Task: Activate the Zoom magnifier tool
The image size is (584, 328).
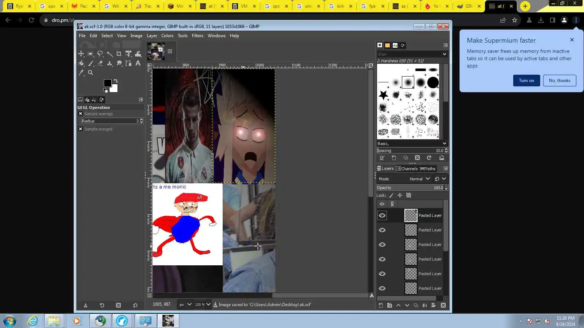Action: click(91, 73)
